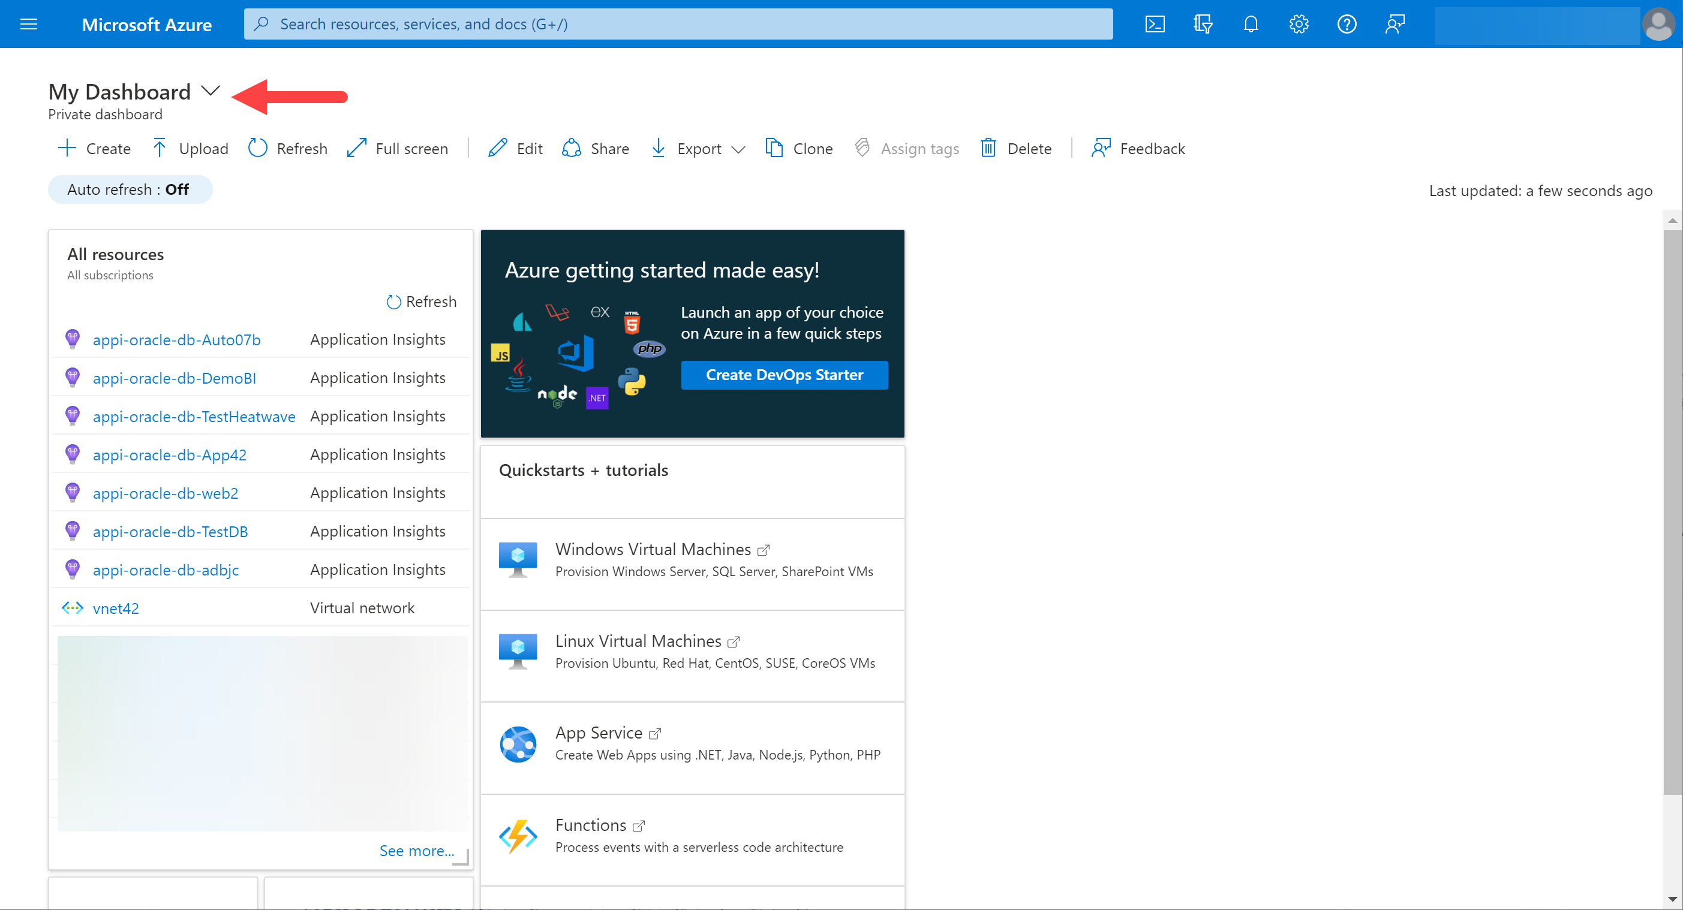Click the scrollbar down arrow
The image size is (1683, 910).
pyautogui.click(x=1673, y=900)
